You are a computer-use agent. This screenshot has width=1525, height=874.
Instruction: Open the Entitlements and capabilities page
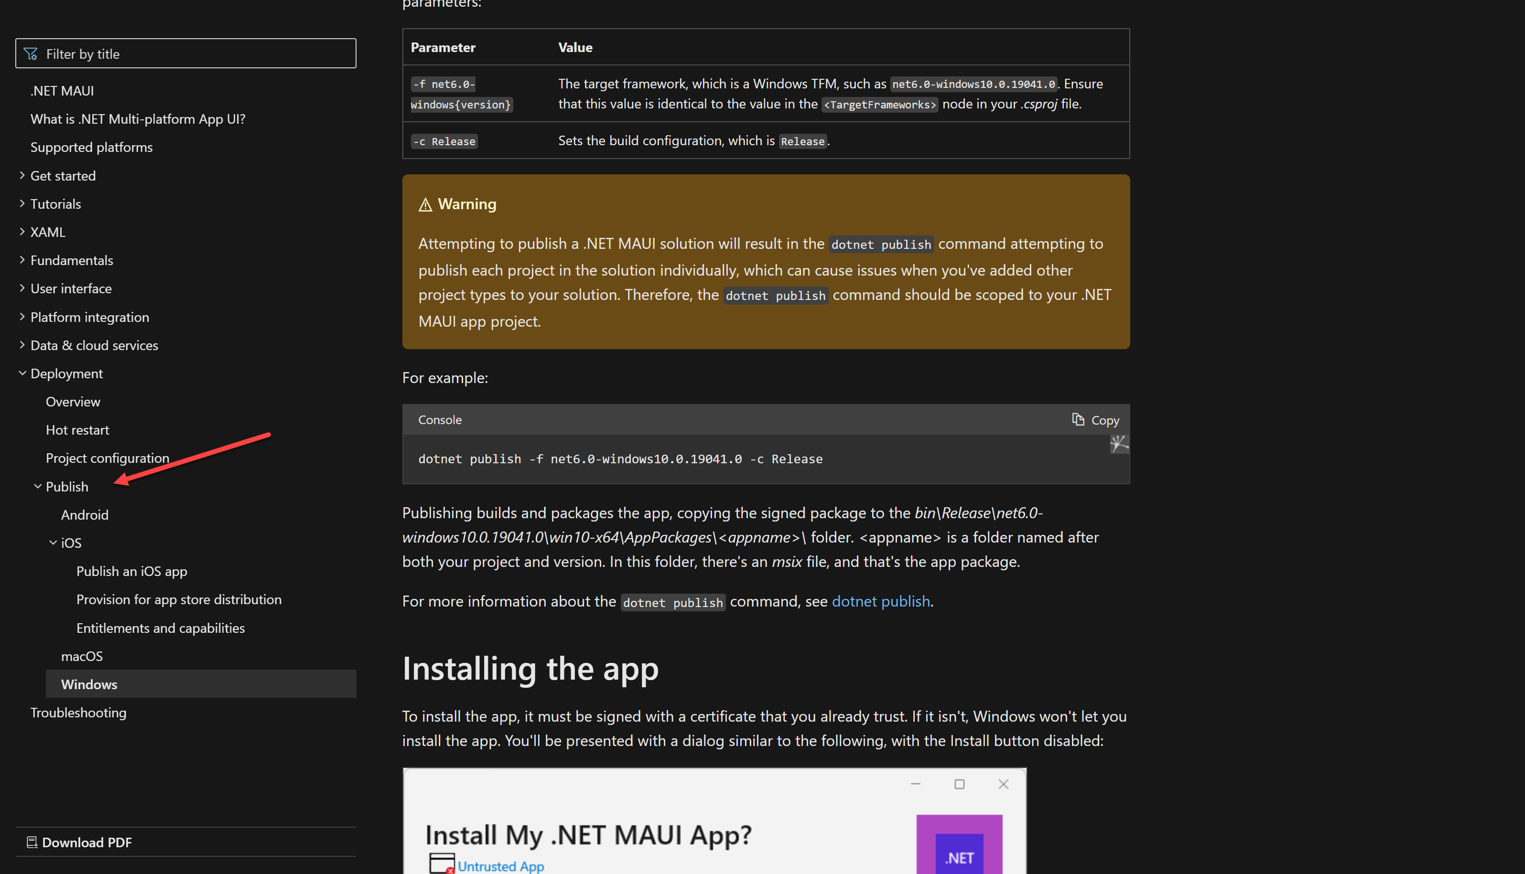pyautogui.click(x=161, y=628)
